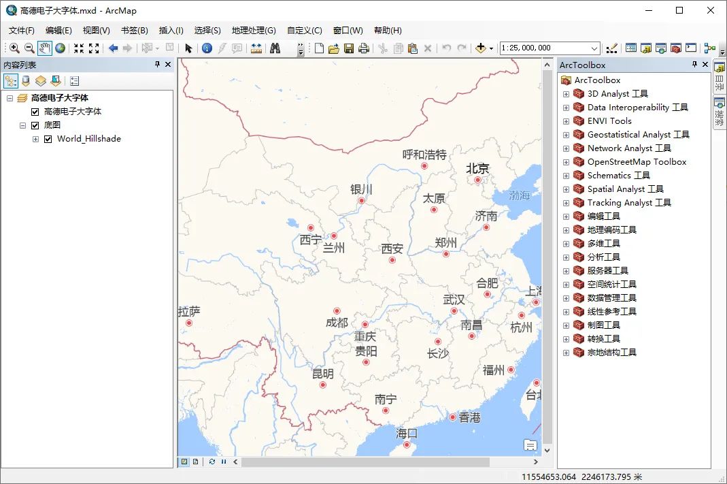The height and width of the screenshot is (484, 727).
Task: Open the Editor toolbar icon
Action: pyautogui.click(x=611, y=48)
